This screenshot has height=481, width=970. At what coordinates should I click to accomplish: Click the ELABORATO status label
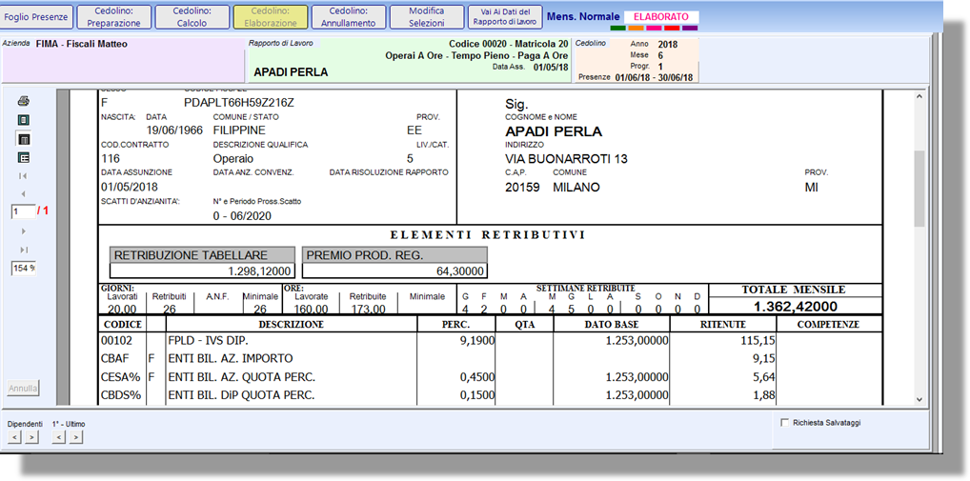(660, 17)
